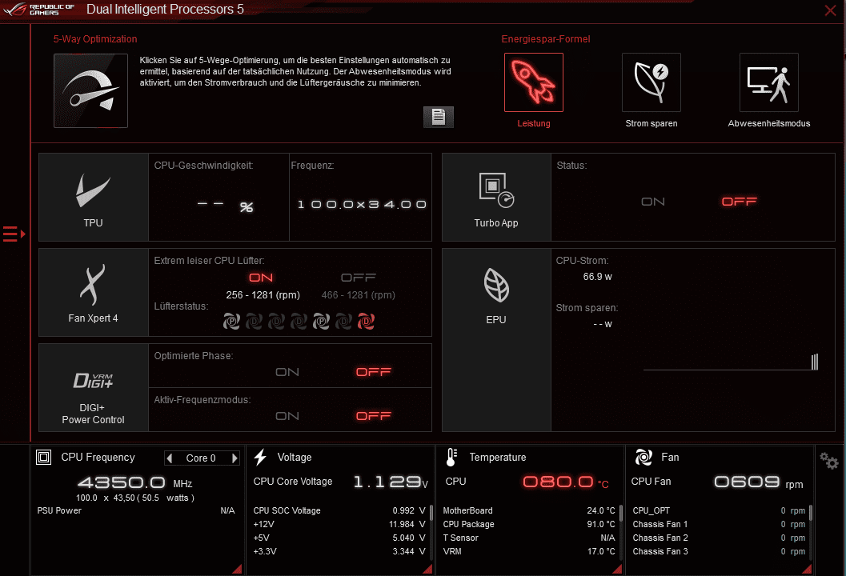Select the sixth fan status icon
Image resolution: width=846 pixels, height=576 pixels.
343,322
